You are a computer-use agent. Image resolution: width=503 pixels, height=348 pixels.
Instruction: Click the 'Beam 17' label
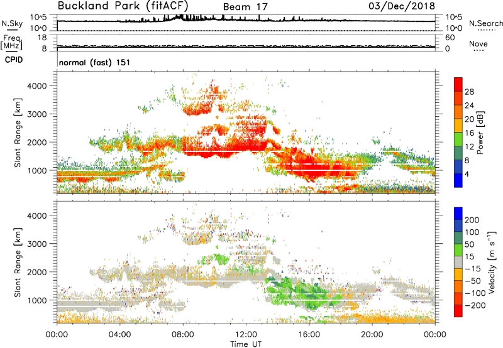(245, 7)
